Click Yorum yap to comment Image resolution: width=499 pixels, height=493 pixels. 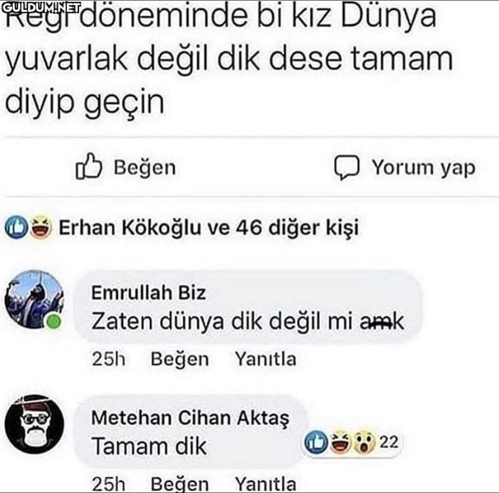[x=405, y=167]
